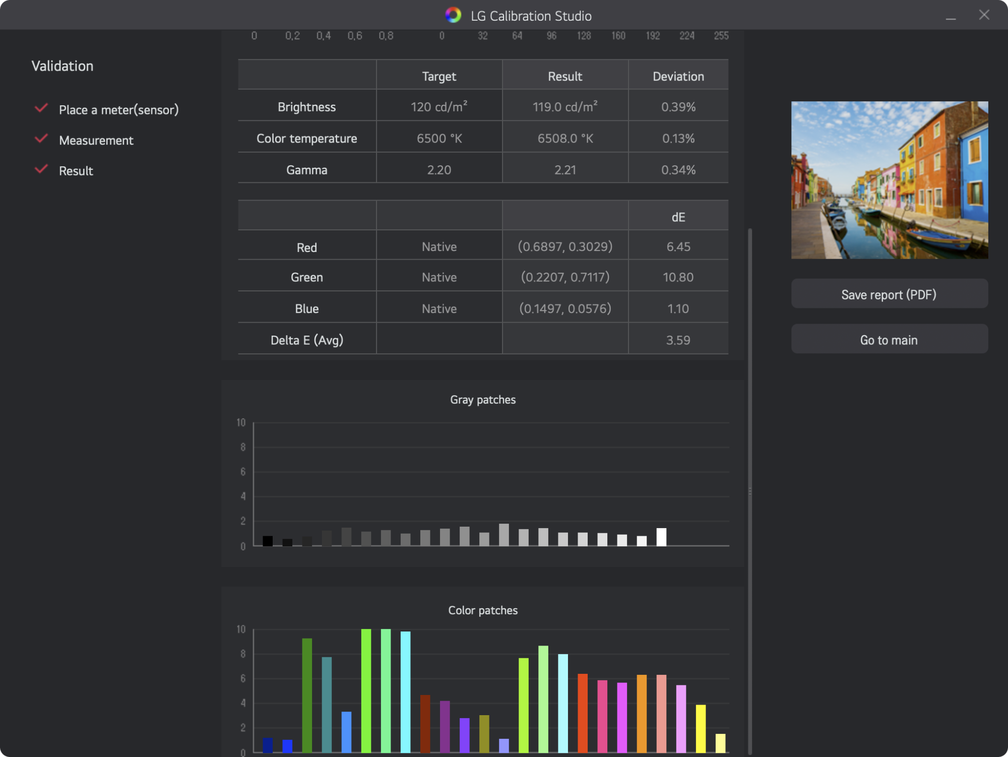Click the Green dE value 10.80

click(x=678, y=277)
